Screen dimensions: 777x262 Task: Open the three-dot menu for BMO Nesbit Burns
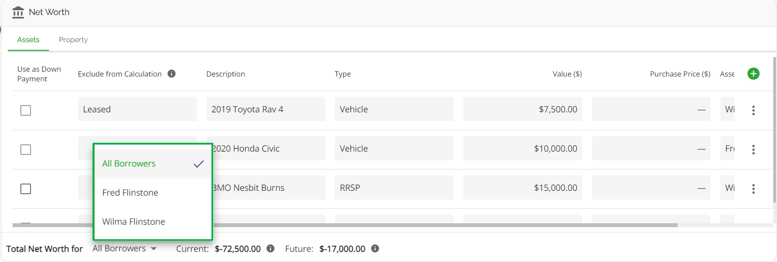[753, 189]
